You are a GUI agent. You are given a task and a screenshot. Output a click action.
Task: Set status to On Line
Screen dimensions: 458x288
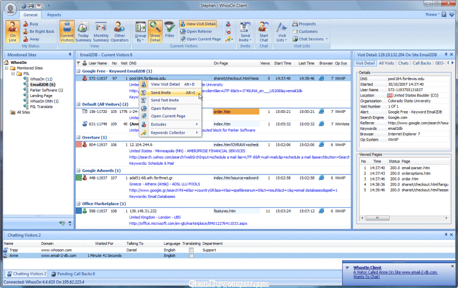click(13, 32)
